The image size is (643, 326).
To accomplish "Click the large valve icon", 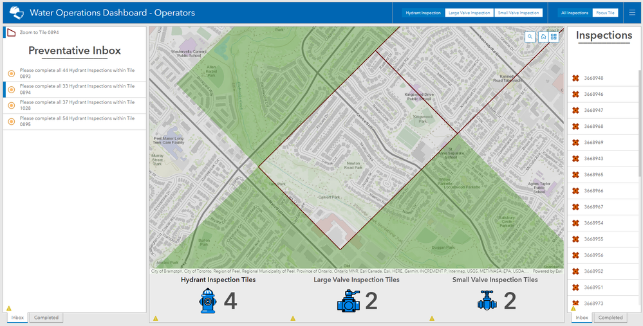I will (x=349, y=301).
